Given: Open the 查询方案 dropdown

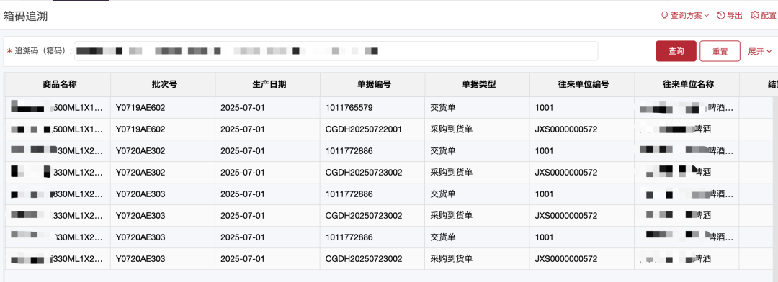Looking at the screenshot, I should [x=685, y=15].
